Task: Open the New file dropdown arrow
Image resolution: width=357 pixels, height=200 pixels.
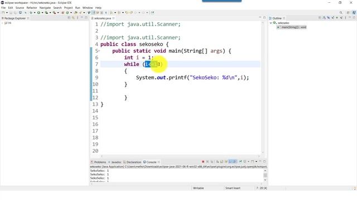Action: click(7, 13)
